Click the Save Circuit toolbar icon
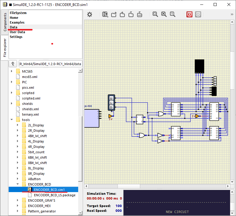Screen dimensions: 236x216 point(131,14)
